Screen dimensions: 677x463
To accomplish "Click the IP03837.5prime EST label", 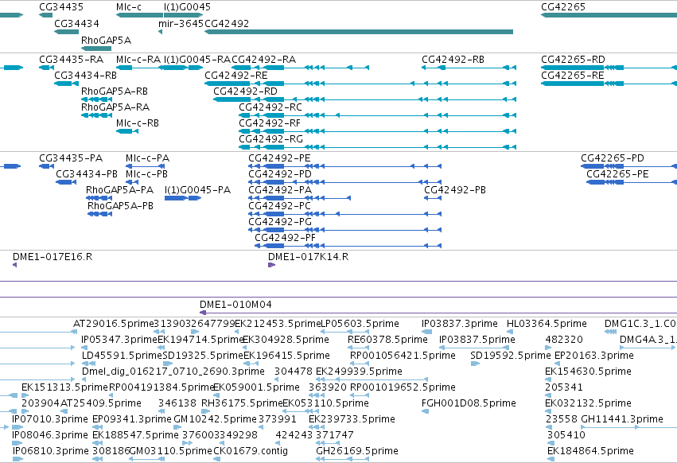I will click(477, 340).
